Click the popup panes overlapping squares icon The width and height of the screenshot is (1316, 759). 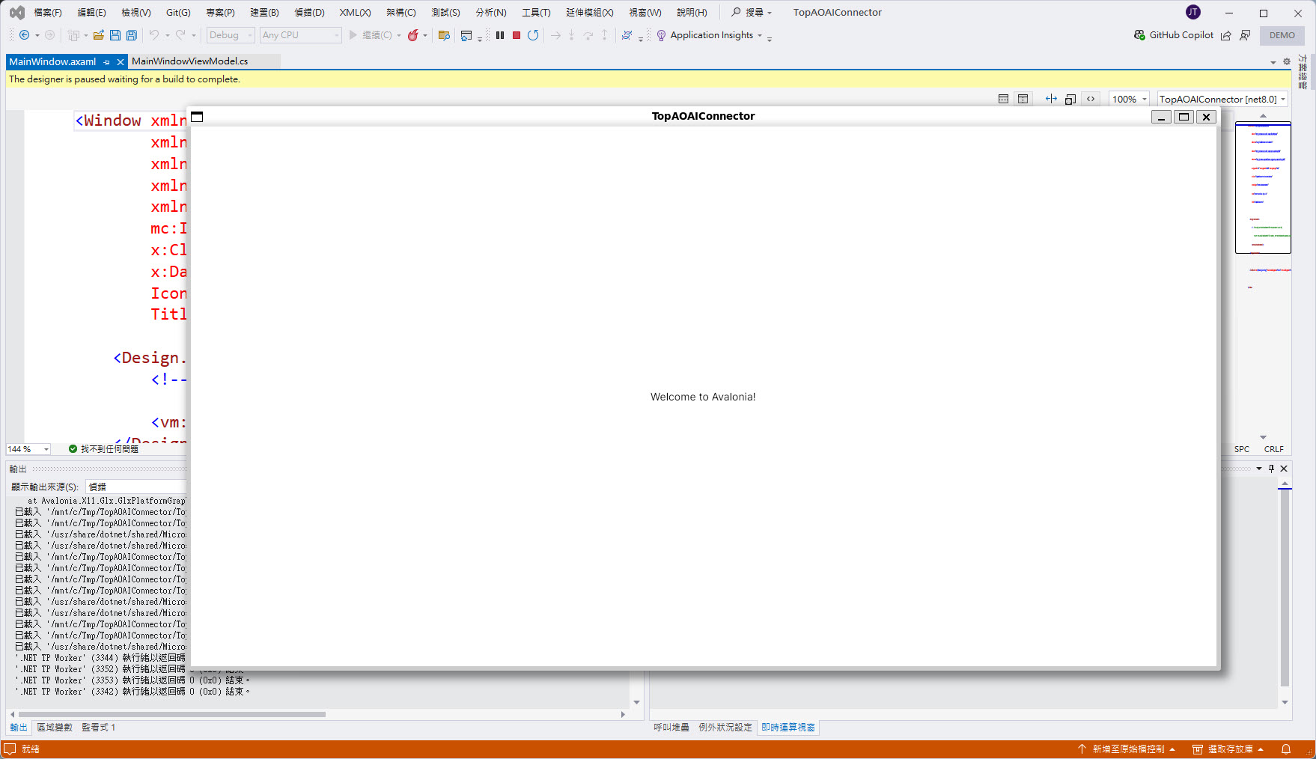1070,99
